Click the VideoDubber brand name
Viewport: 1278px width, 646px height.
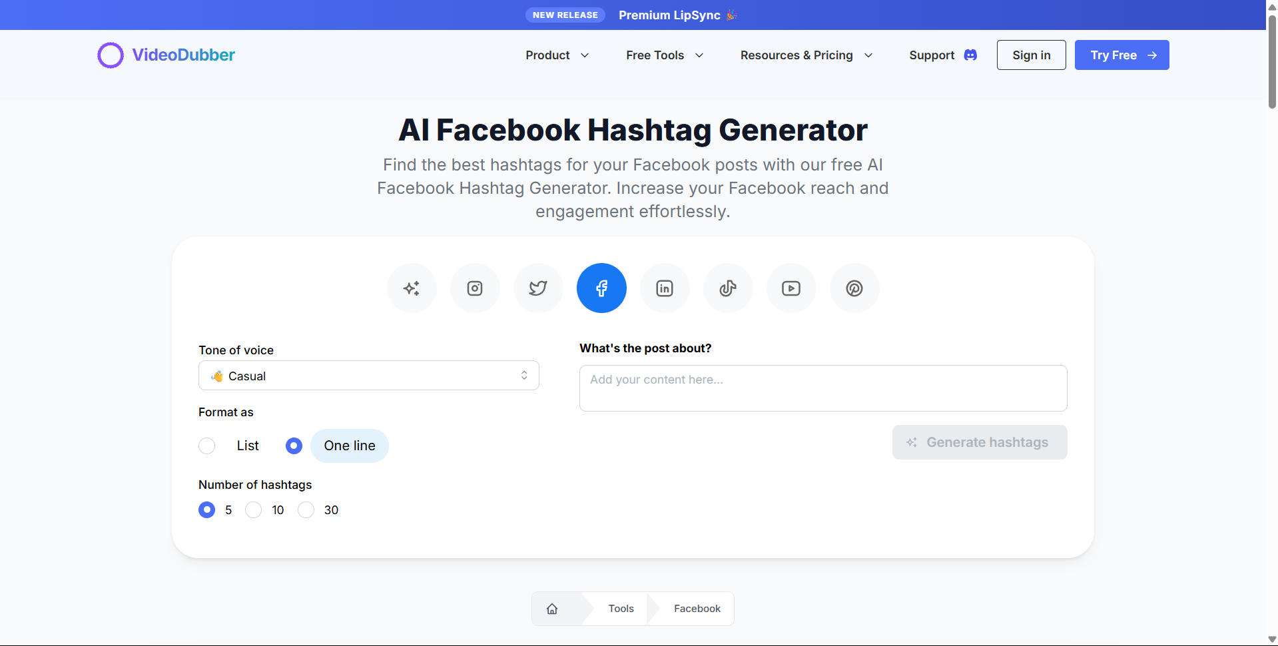coord(183,55)
